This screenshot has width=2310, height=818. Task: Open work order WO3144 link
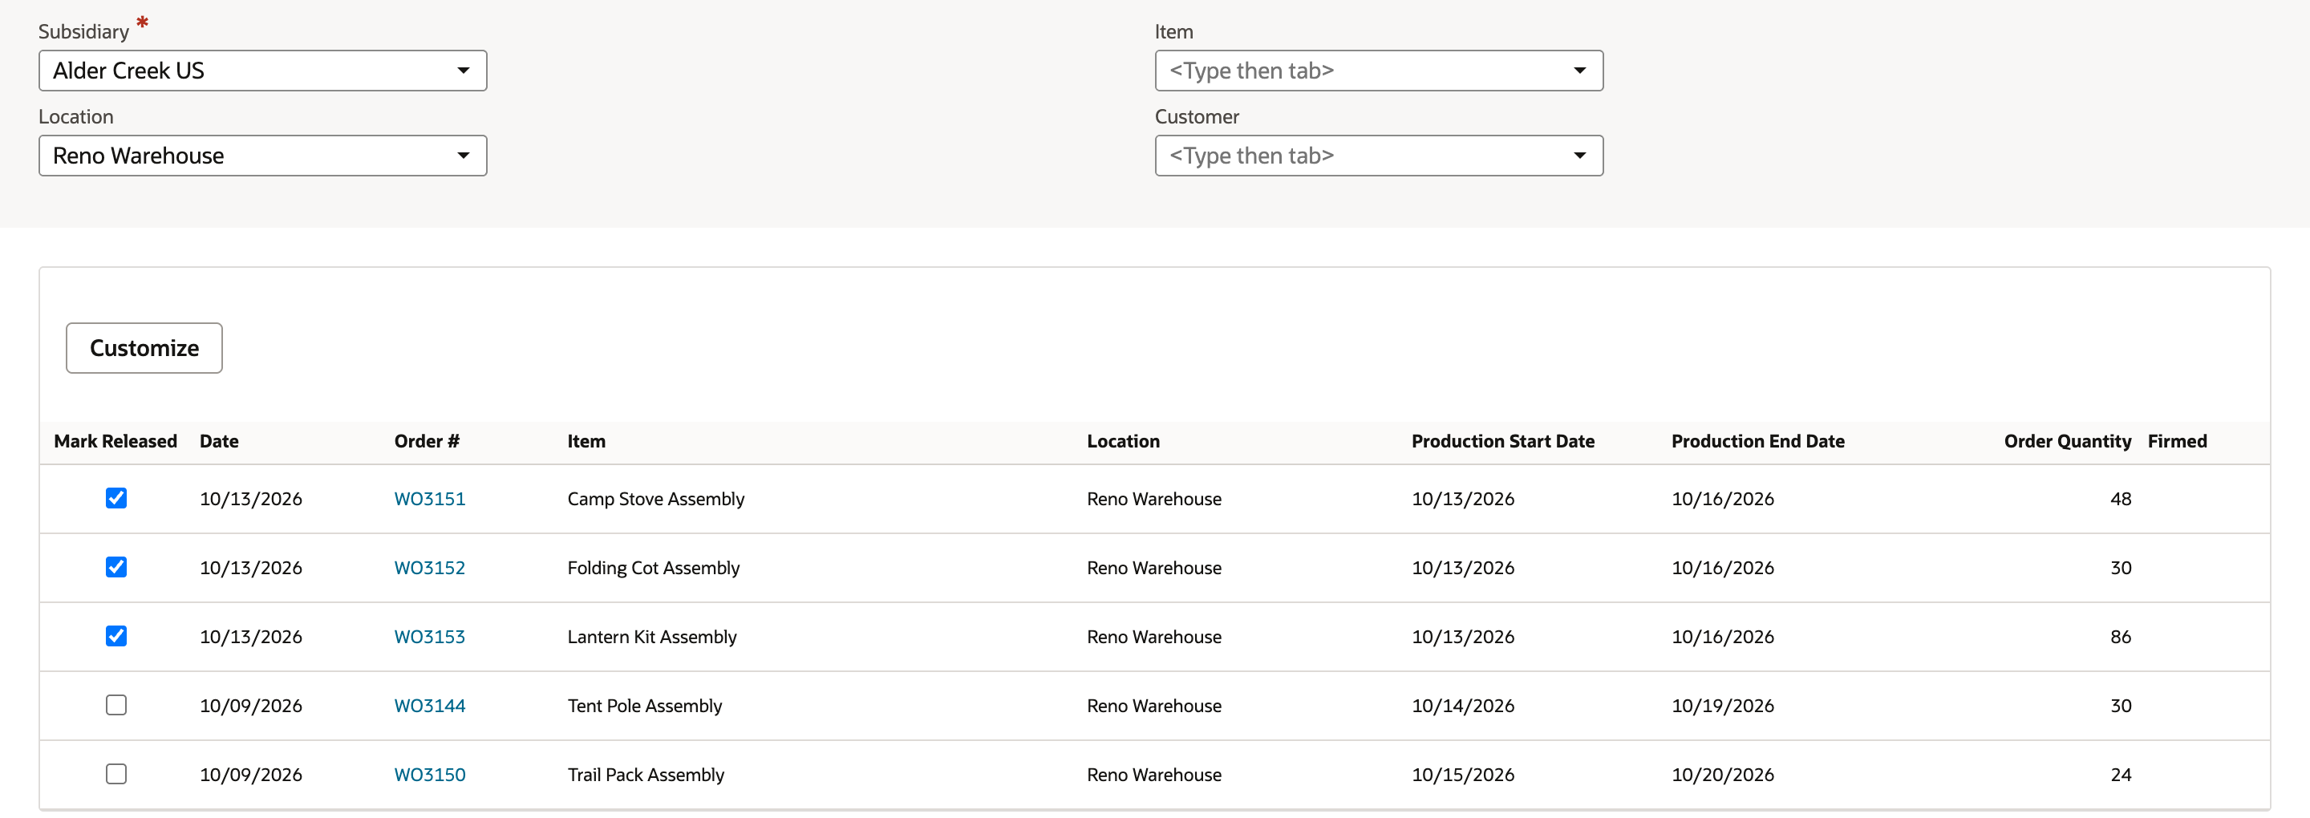[430, 706]
